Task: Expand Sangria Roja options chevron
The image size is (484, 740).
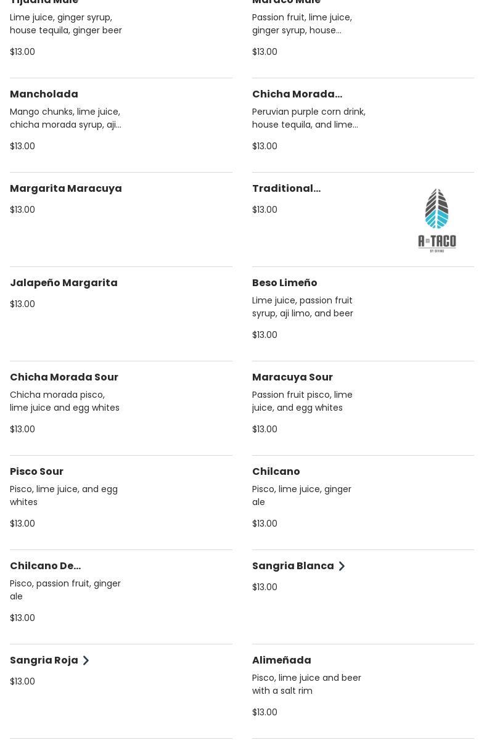Action: 86,660
